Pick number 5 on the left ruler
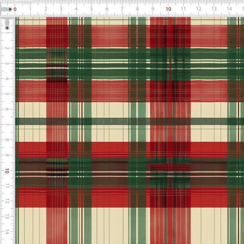This screenshot has height=244, width=244. (7, 94)
